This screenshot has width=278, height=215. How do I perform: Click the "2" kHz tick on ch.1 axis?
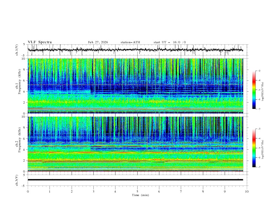point(25,103)
